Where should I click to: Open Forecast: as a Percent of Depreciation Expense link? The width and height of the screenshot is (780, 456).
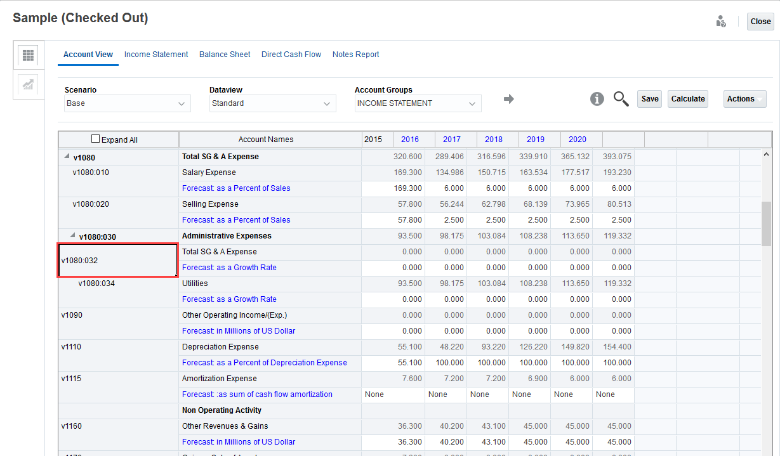(264, 363)
